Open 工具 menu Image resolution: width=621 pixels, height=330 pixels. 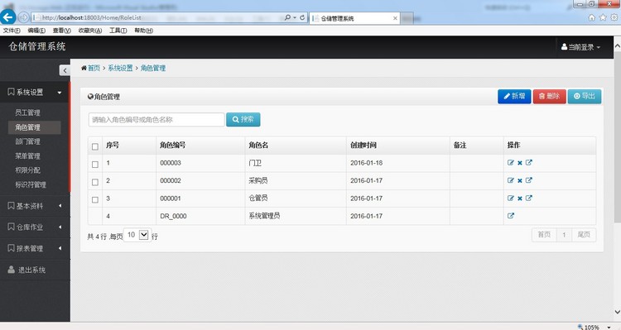118,31
